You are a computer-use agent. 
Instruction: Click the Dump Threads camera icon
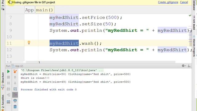8,89
